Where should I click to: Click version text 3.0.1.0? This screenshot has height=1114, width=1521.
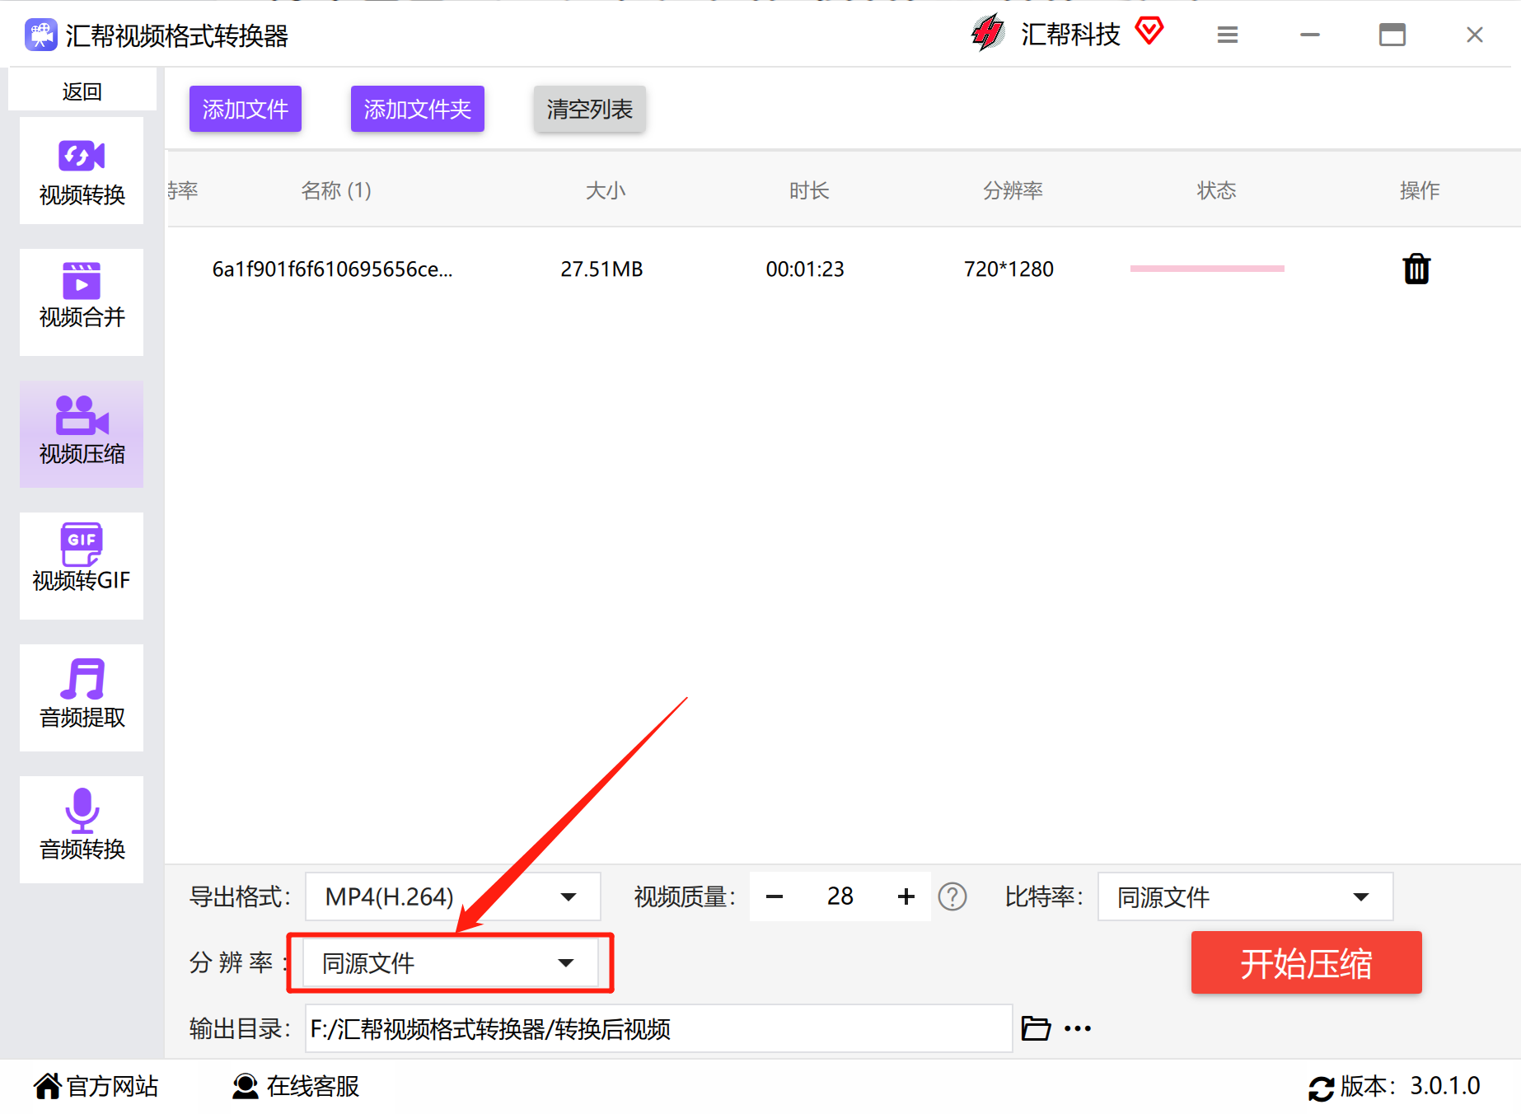click(x=1444, y=1086)
